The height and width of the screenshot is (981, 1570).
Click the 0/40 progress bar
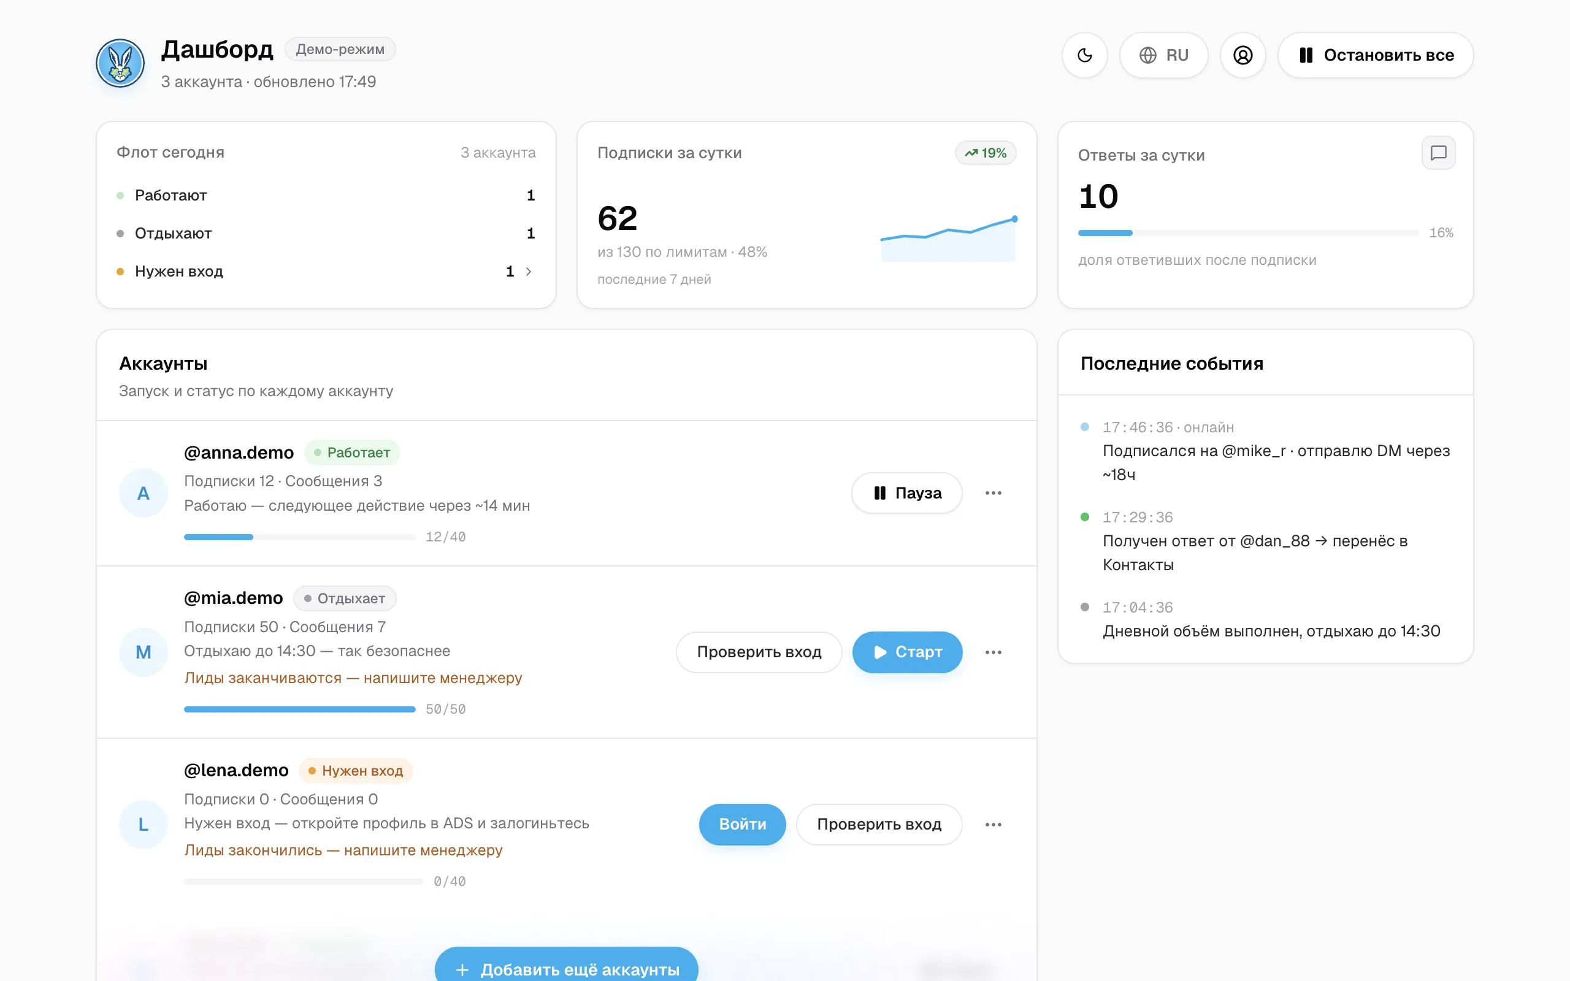pyautogui.click(x=304, y=882)
